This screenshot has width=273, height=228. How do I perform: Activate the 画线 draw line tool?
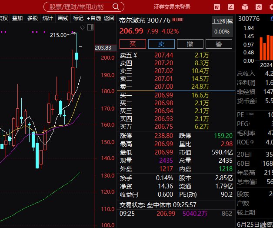coord(63,18)
